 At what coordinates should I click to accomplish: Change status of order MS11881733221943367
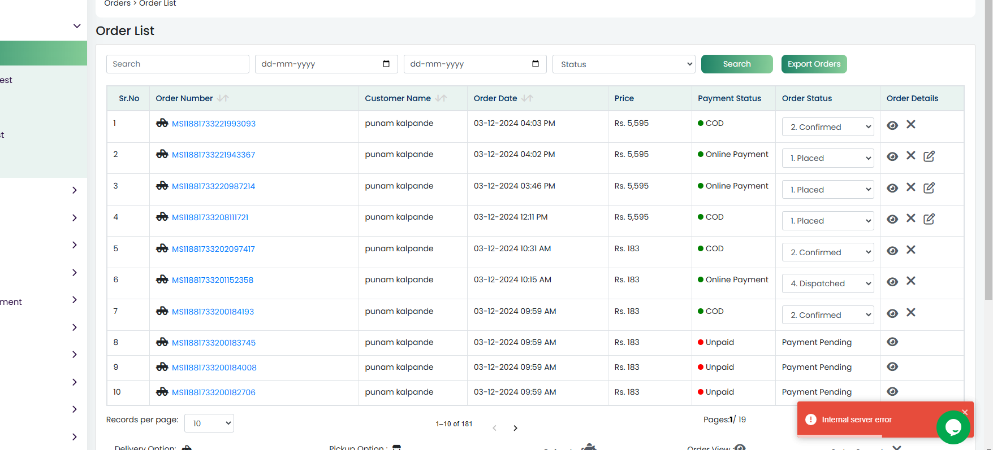click(x=828, y=158)
